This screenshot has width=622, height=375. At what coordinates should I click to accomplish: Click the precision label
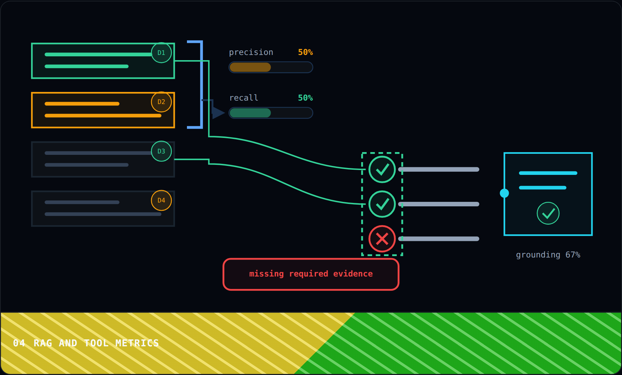(x=251, y=52)
